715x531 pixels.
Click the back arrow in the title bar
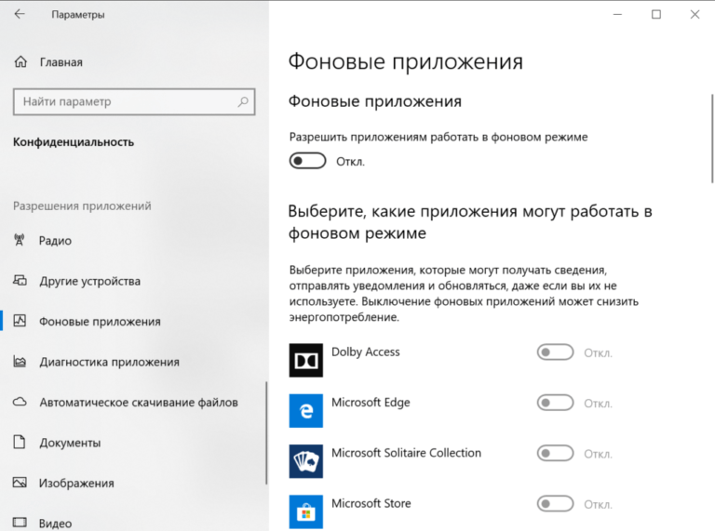point(20,15)
